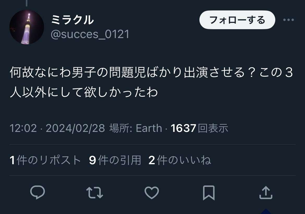The image size is (305, 214).
Task: Open the repost arrows menu
Action: click(x=94, y=193)
